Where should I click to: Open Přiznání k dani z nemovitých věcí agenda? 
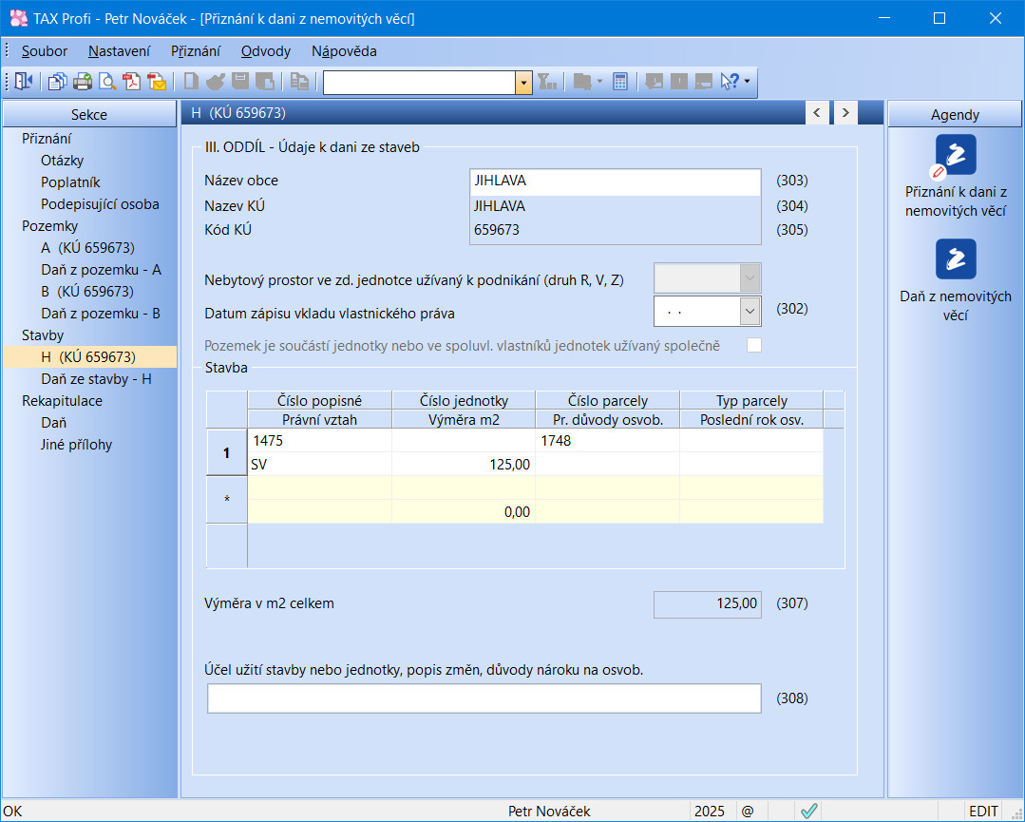[955, 155]
